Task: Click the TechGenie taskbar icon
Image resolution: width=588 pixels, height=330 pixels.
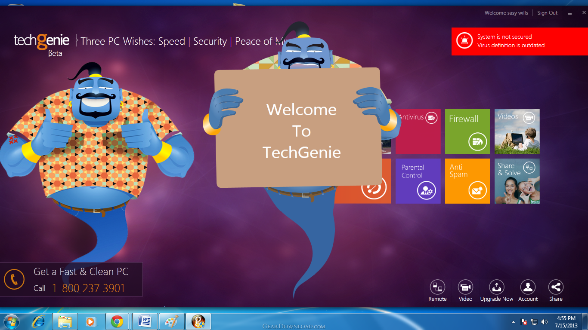Action: pyautogui.click(x=198, y=321)
